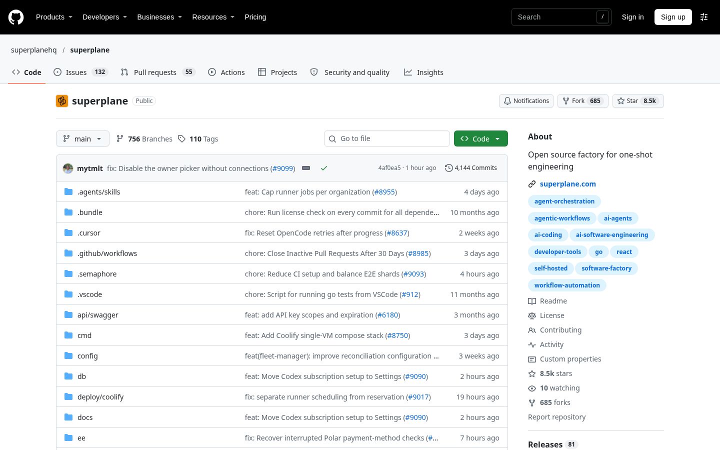Click the Activity pulse icon
Viewport: 720px width, 450px height.
[532, 344]
